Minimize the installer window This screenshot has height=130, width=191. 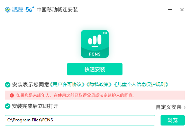coord(170,9)
